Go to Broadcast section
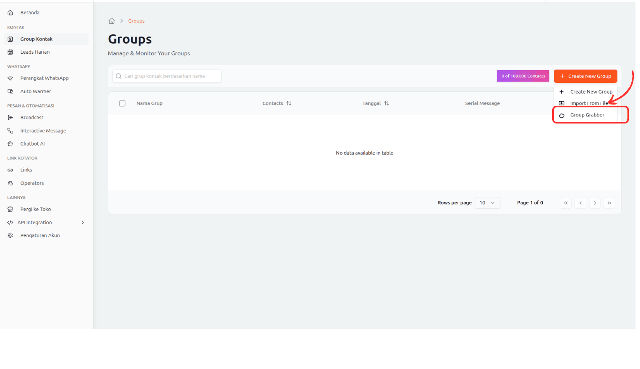This screenshot has width=640, height=369. click(x=32, y=118)
